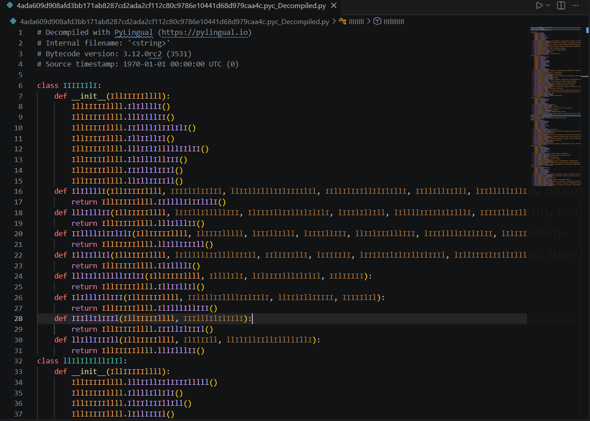Image resolution: width=590 pixels, height=421 pixels.
Task: Place cursor on return keyword of line 31
Action: (84, 350)
